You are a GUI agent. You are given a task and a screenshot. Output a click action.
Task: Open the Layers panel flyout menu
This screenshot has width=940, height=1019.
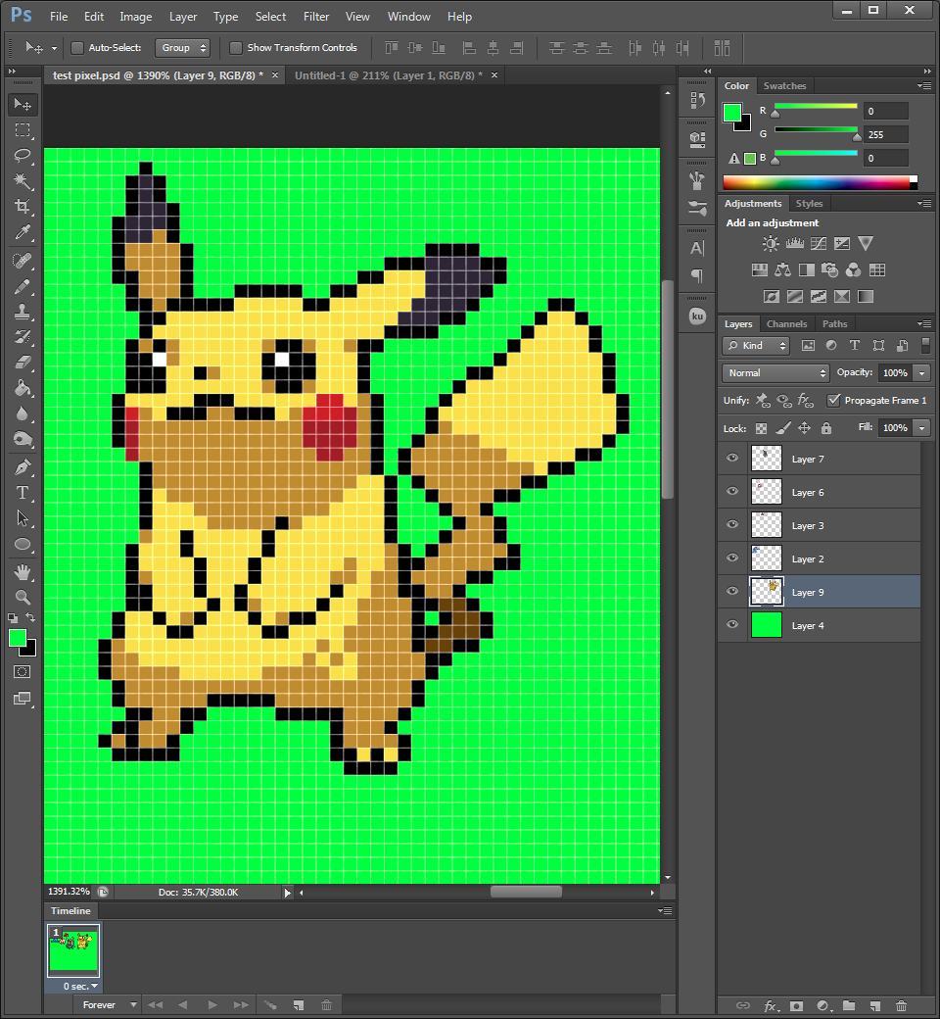pos(924,323)
